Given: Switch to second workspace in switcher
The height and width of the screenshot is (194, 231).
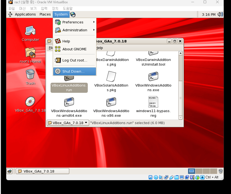Looking at the screenshot, I should pos(199,171).
